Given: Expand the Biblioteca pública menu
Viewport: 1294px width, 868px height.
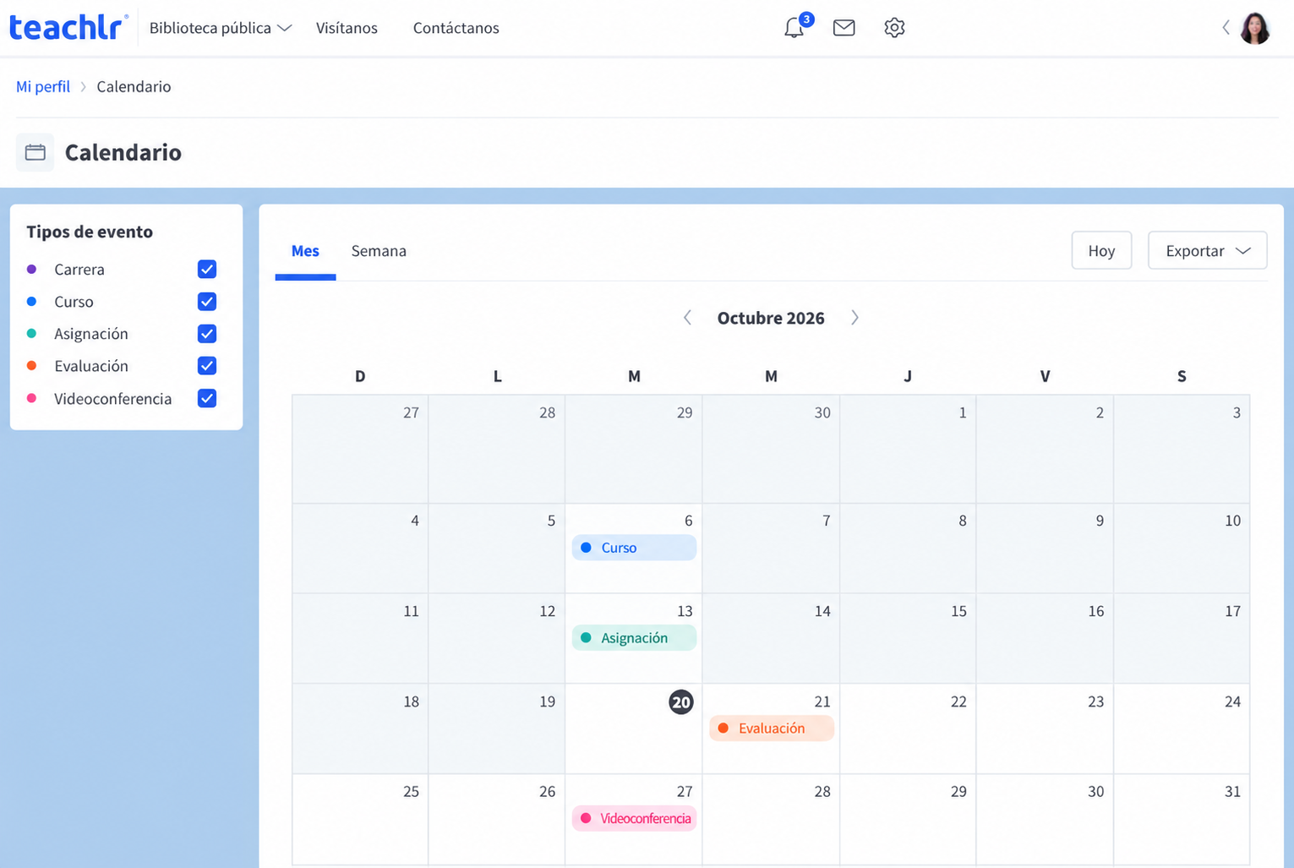Looking at the screenshot, I should pos(221,28).
